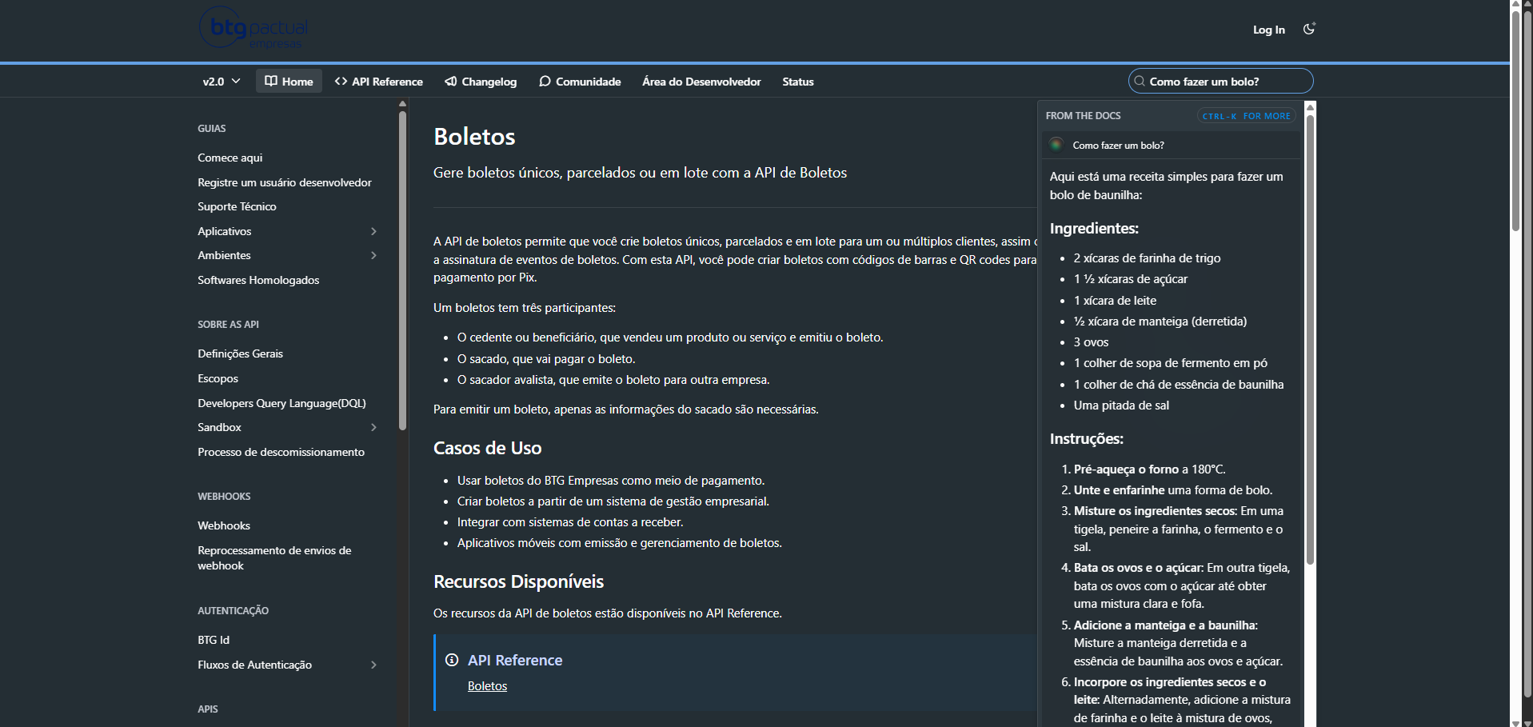Click the 'Recursos Disponíveis' heading
This screenshot has width=1533, height=727.
click(518, 581)
